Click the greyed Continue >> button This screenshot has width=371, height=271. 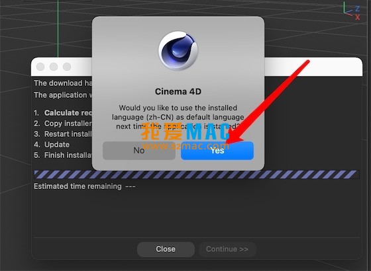click(x=227, y=249)
